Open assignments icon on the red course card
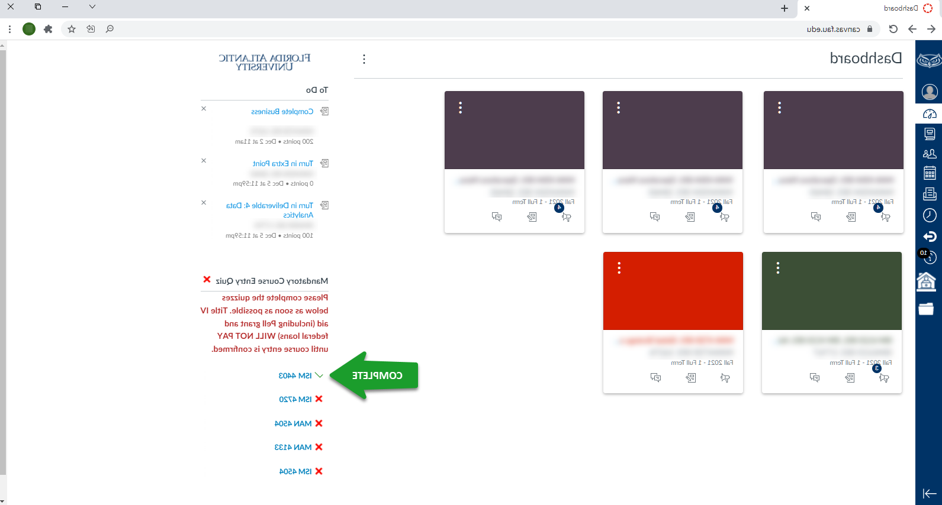Screen dimensions: 942x505 (x=691, y=378)
